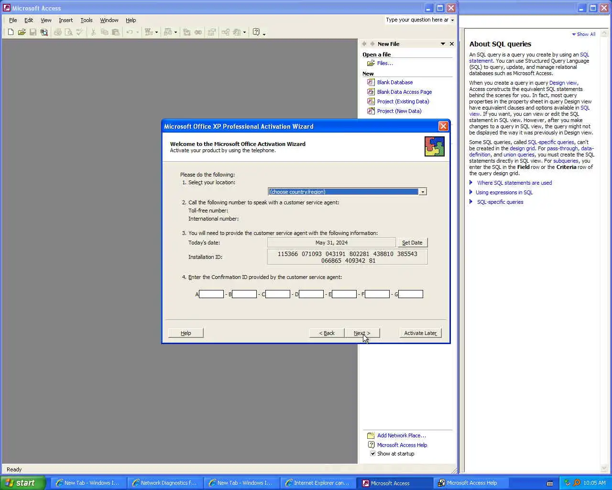Open the New Object dropdown arrow
Screen dimensions: 612x490
pos(244,32)
